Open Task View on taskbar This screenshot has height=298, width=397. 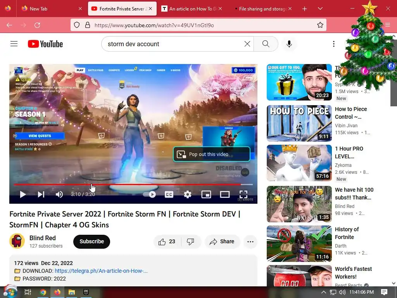pyautogui.click(x=28, y=292)
